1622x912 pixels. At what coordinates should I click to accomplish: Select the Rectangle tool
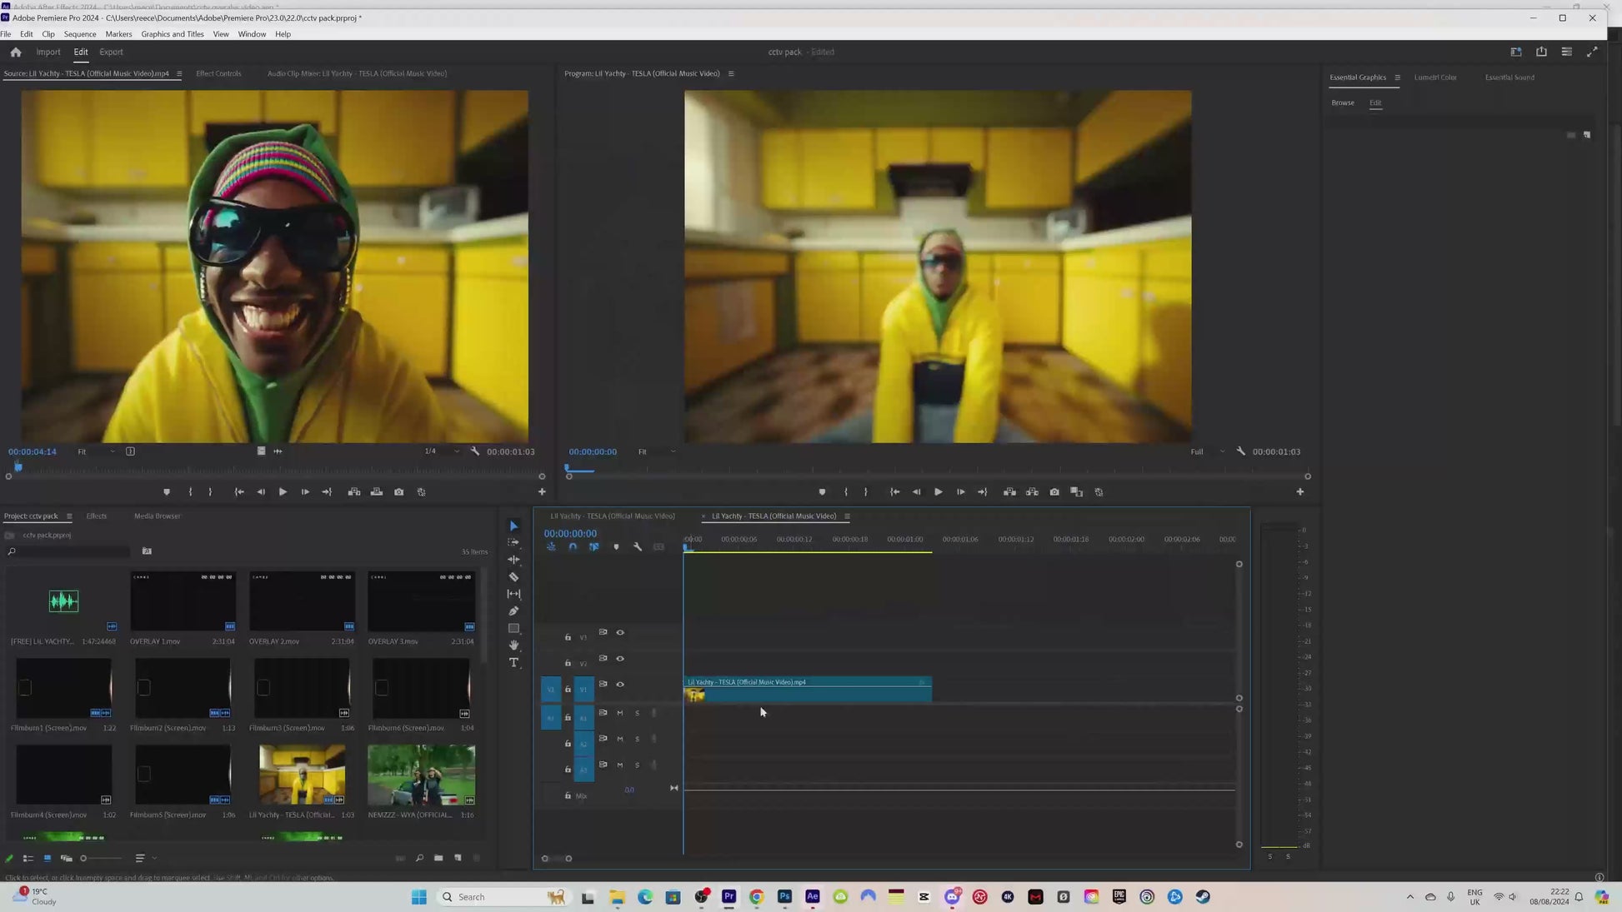pyautogui.click(x=513, y=628)
